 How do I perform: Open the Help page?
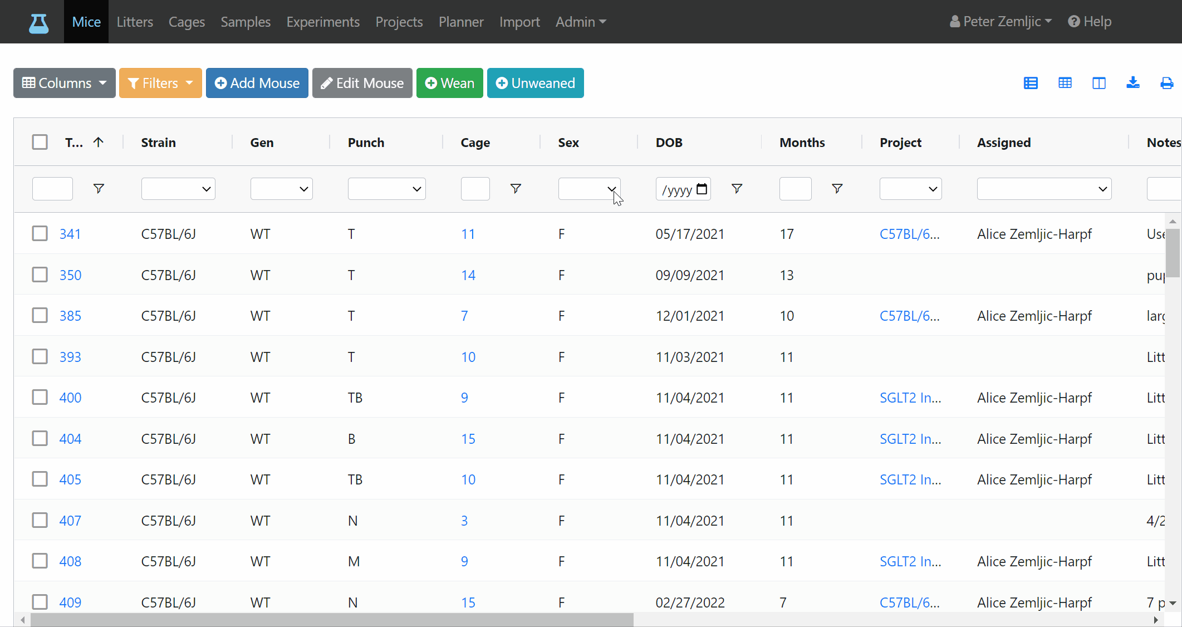pos(1090,22)
